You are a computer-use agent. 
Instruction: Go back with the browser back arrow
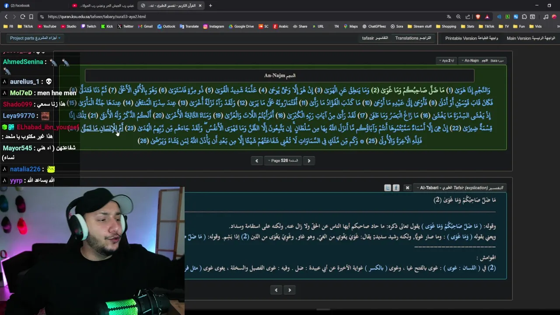6,17
